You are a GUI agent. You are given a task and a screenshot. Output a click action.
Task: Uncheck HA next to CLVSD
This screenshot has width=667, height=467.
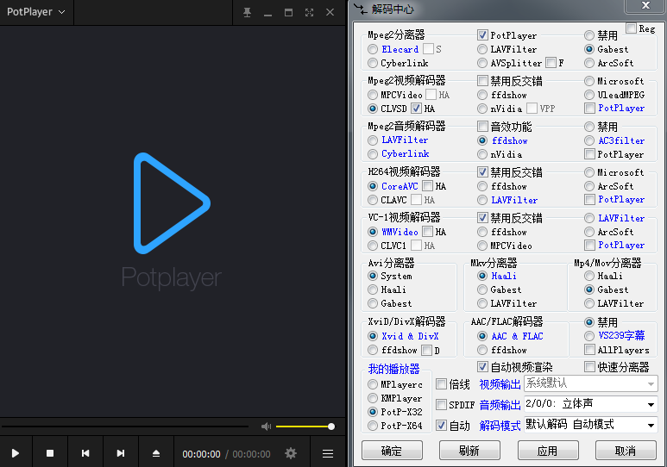tap(416, 109)
